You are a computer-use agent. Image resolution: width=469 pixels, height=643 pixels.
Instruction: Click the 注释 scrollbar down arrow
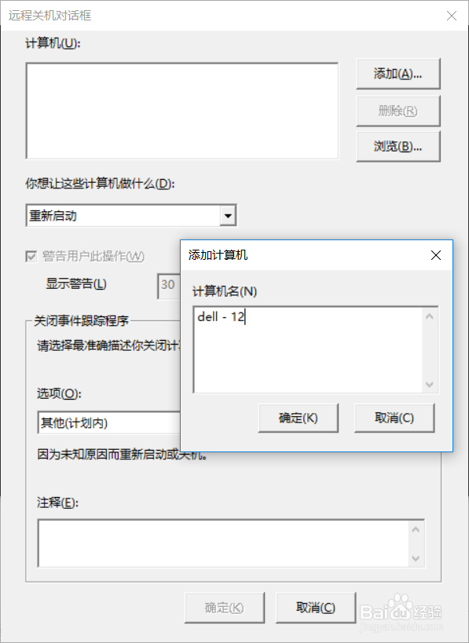416,558
